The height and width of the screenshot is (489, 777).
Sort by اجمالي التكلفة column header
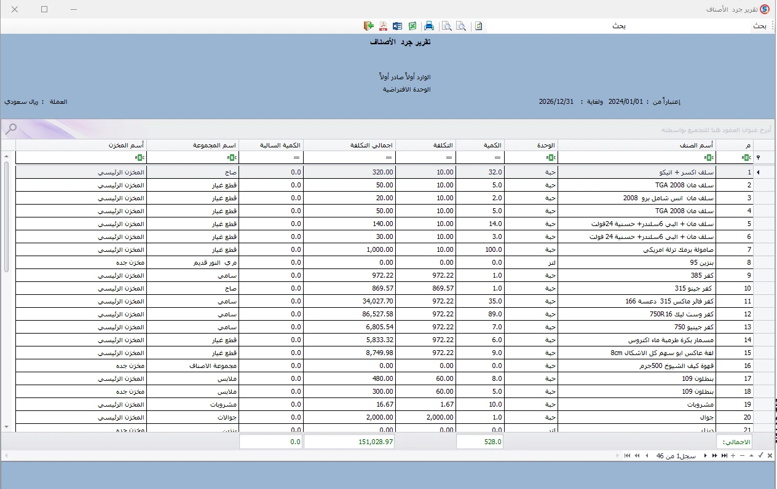click(349, 145)
